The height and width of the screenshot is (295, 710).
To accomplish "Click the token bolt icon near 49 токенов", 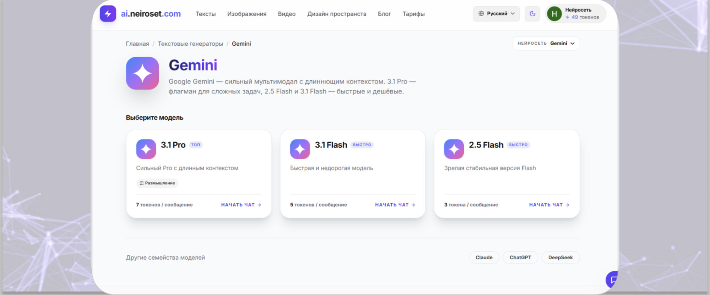I will click(x=568, y=17).
